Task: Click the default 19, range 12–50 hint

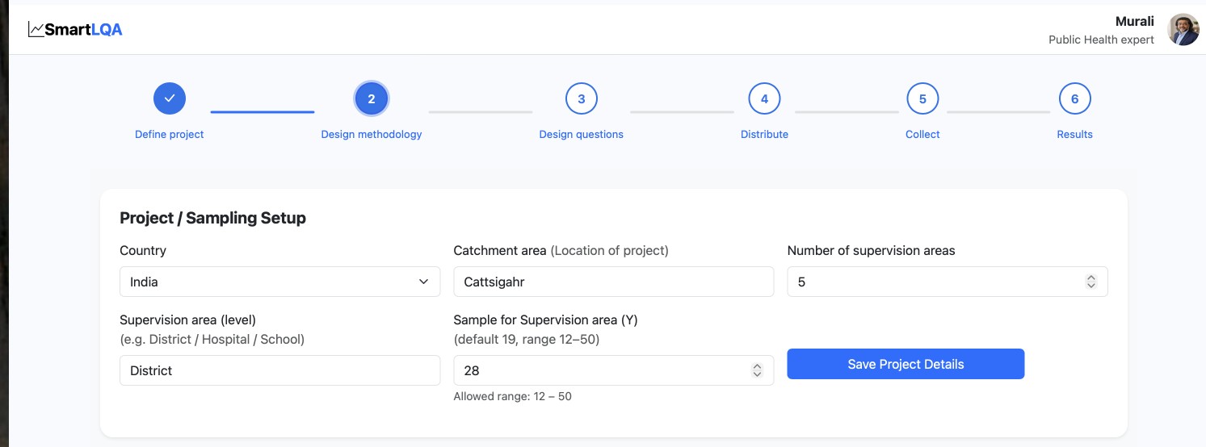Action: tap(527, 340)
